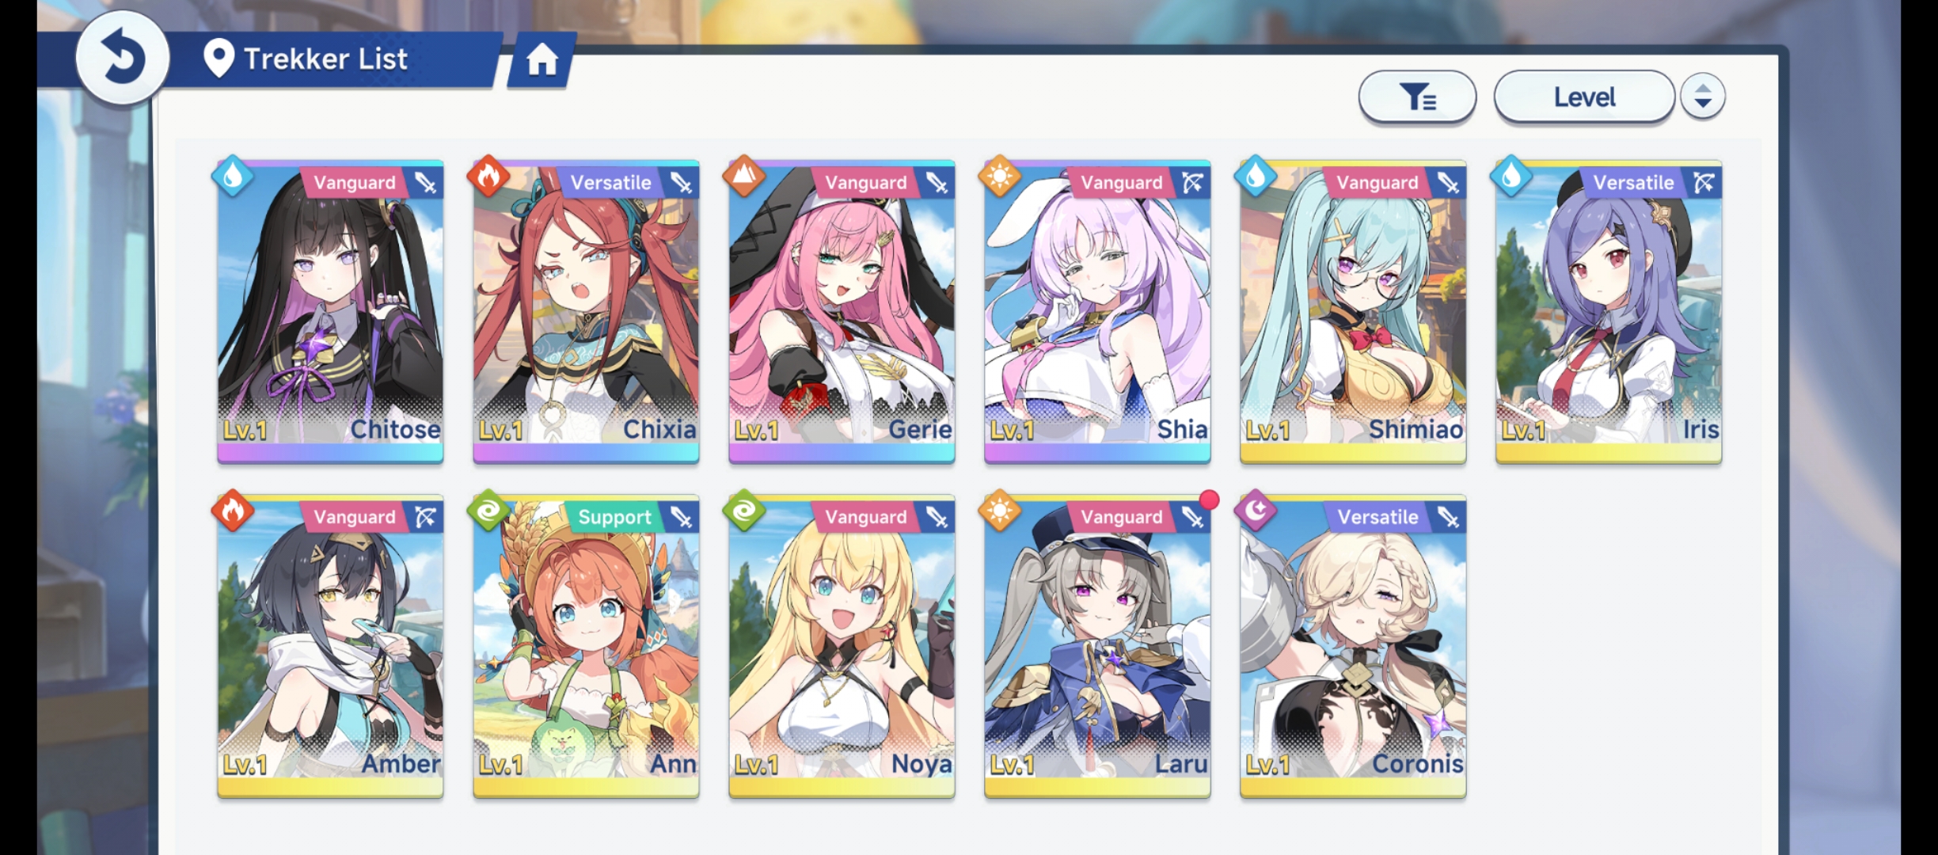The image size is (1938, 855).
Task: Open the filter funnel button
Action: (1417, 97)
